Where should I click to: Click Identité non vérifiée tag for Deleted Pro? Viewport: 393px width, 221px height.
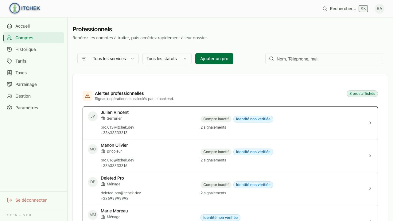[253, 185]
